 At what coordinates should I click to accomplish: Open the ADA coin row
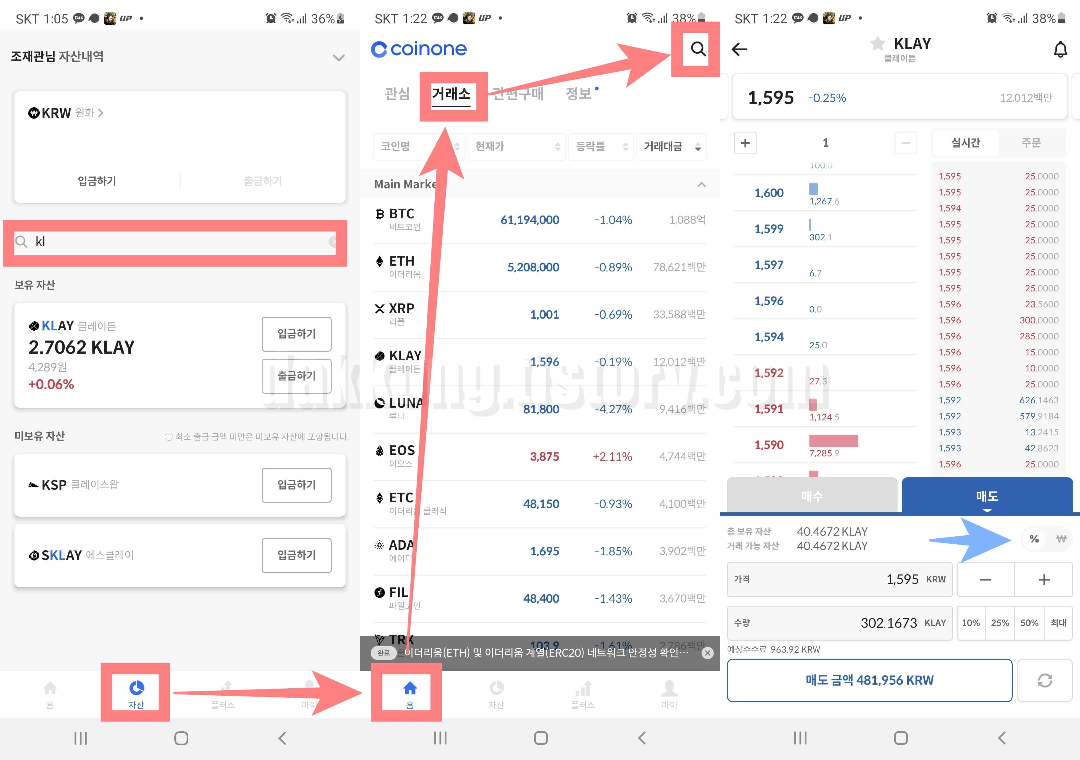[540, 551]
